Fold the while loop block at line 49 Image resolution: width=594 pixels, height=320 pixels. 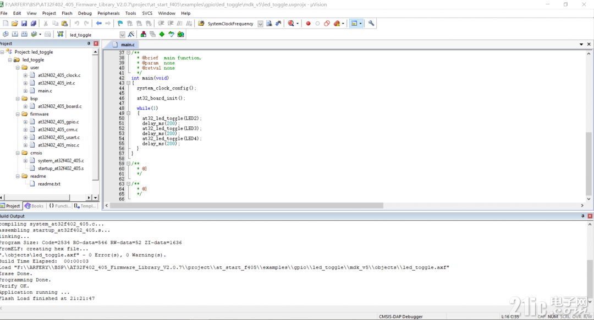[x=128, y=113]
